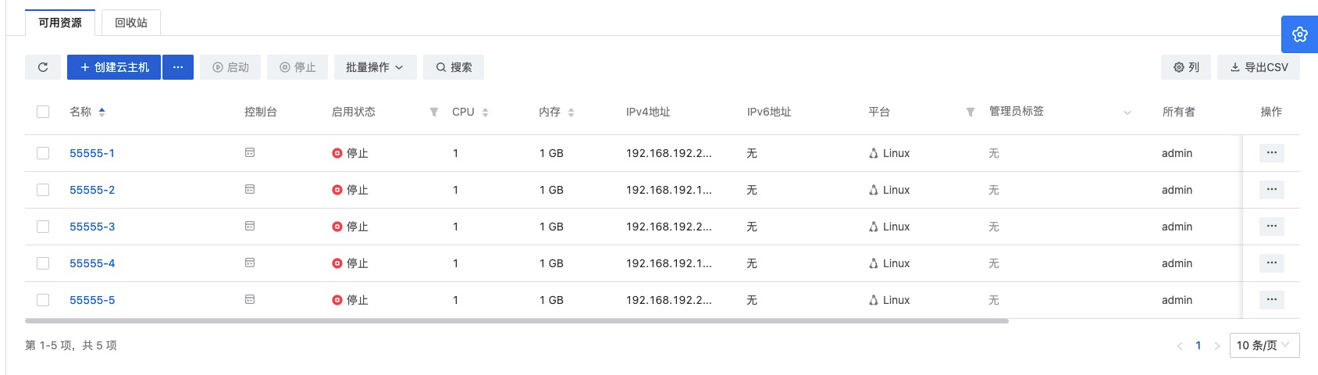
Task: Open console icon for 55555-4
Action: (250, 263)
